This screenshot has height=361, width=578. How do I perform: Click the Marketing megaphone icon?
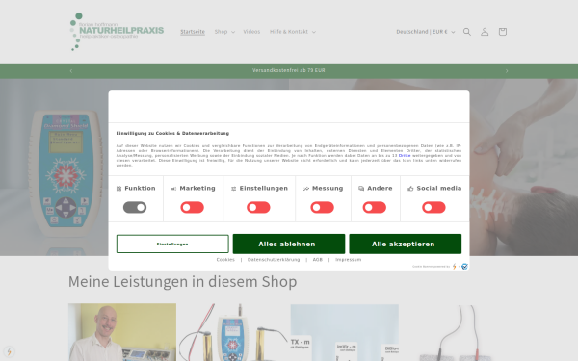(x=174, y=189)
